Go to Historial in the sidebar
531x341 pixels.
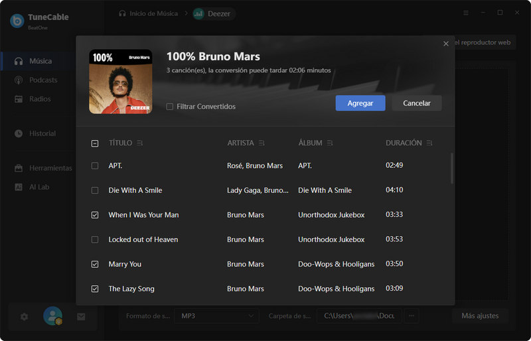tap(42, 133)
